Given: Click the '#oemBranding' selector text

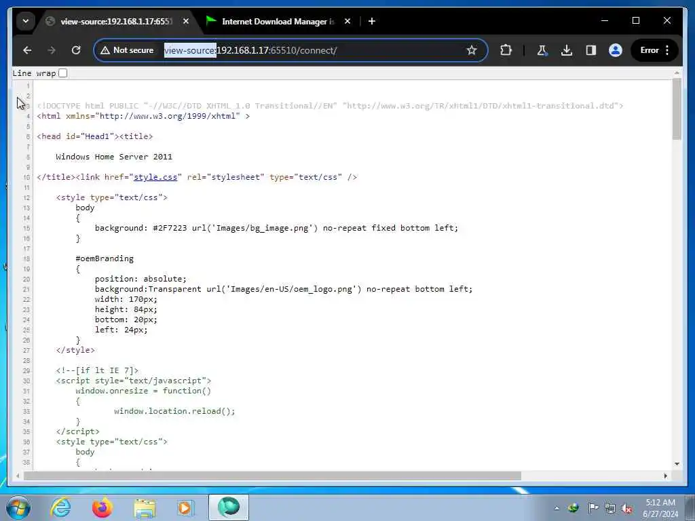Looking at the screenshot, I should click(105, 258).
